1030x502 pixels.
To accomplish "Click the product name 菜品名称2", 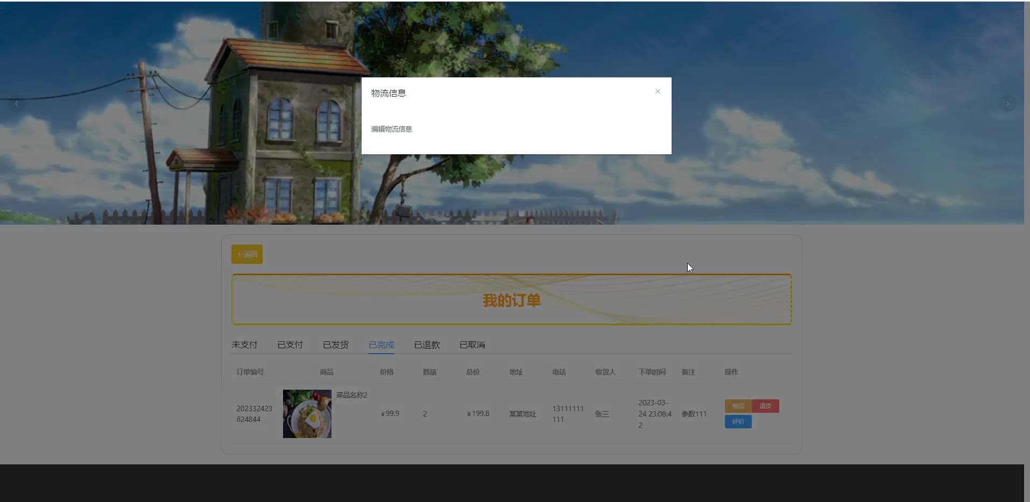I will (352, 395).
